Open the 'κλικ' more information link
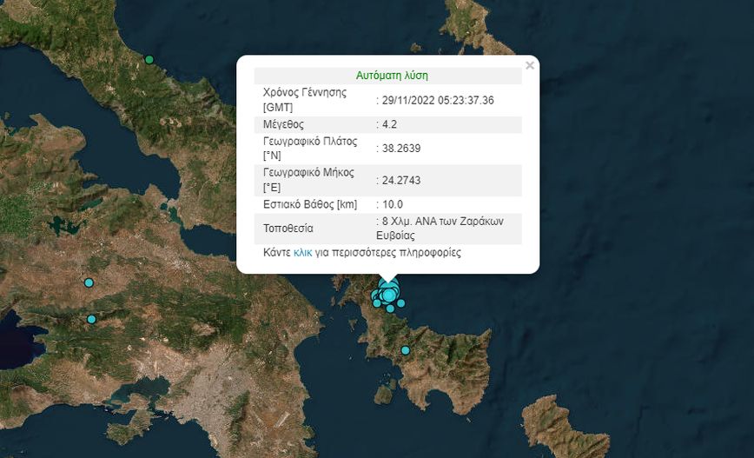Image resolution: width=754 pixels, height=458 pixels. point(302,253)
